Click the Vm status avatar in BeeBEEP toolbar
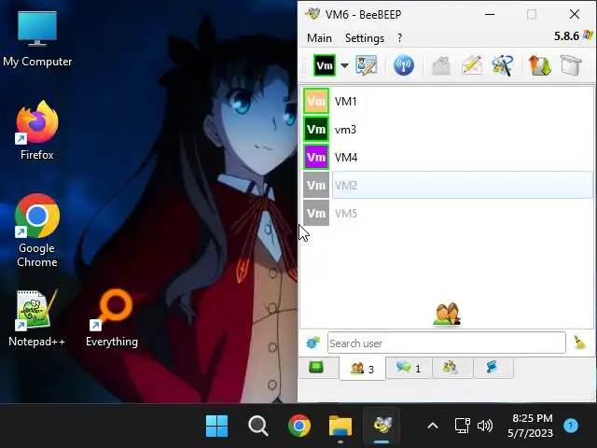Screen dimensions: 597x448 [325, 65]
